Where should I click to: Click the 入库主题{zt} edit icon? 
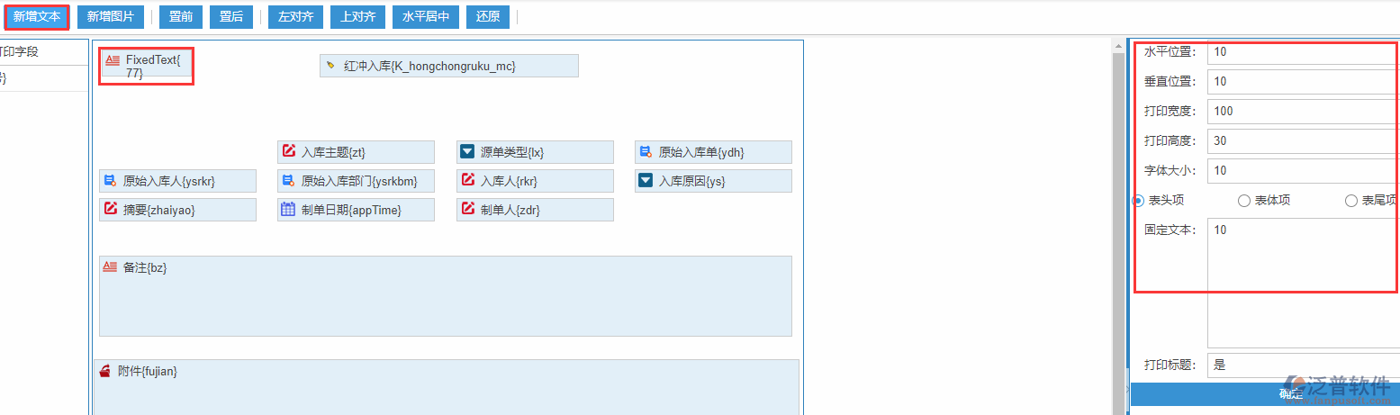289,151
